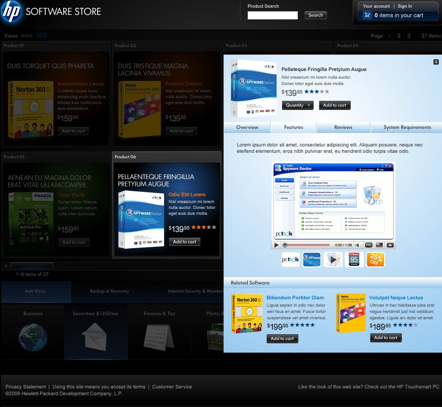Open Using this site means you accept its terms

[99, 387]
